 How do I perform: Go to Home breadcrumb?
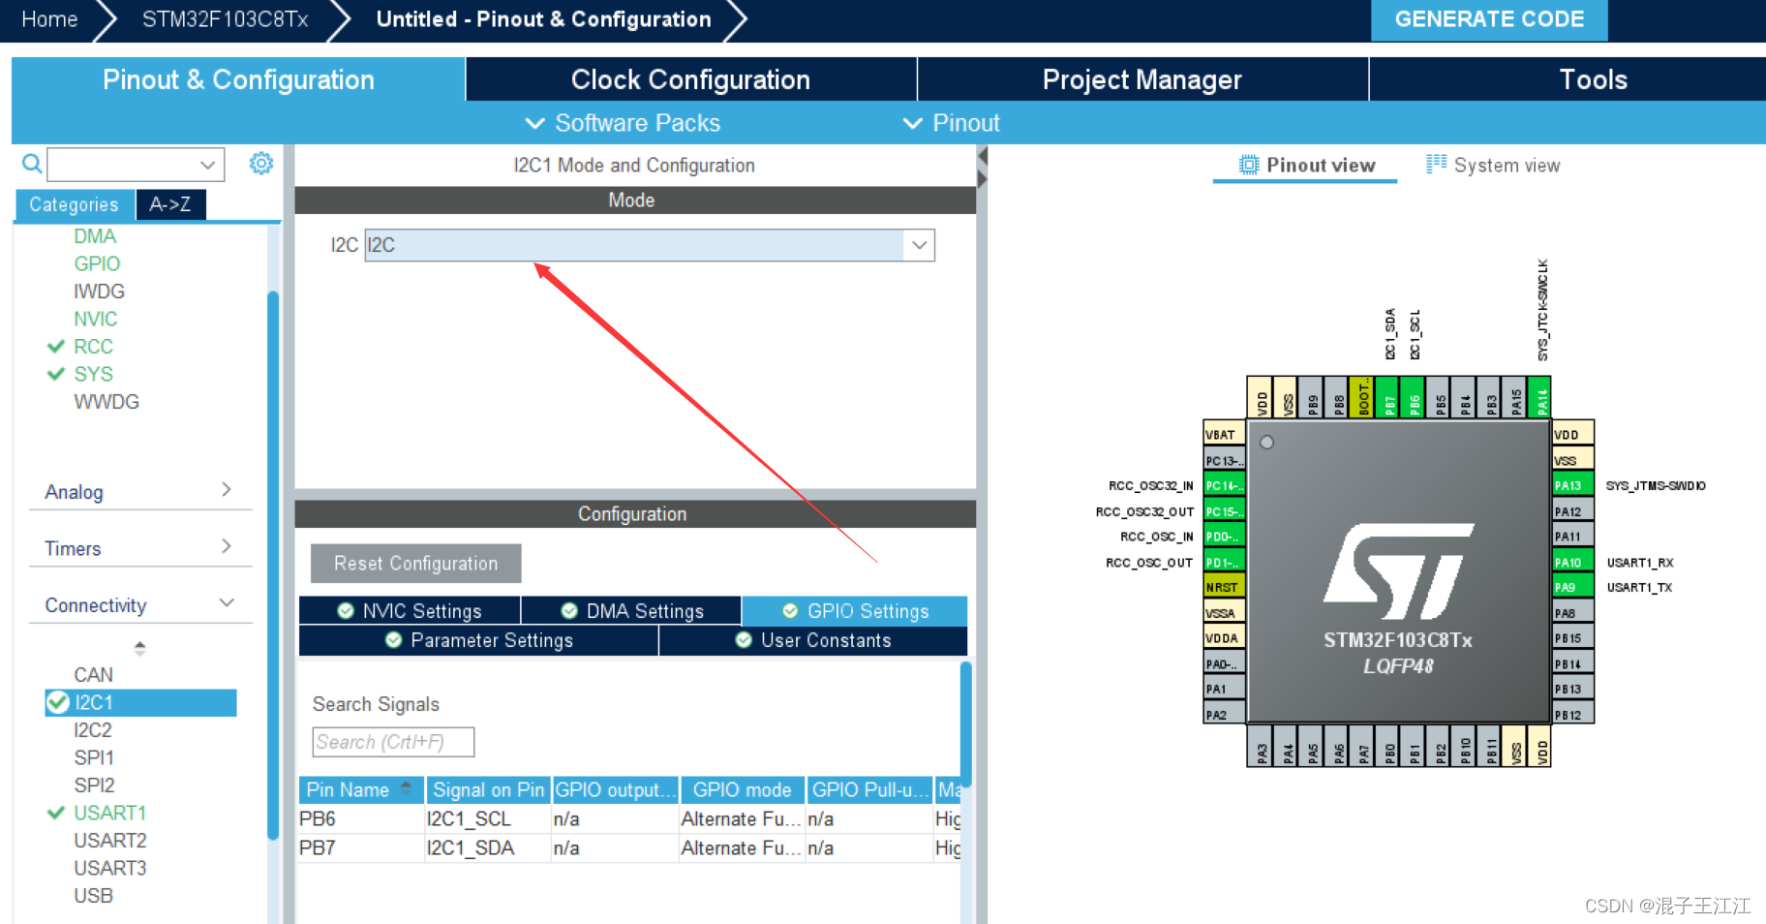coord(49,19)
